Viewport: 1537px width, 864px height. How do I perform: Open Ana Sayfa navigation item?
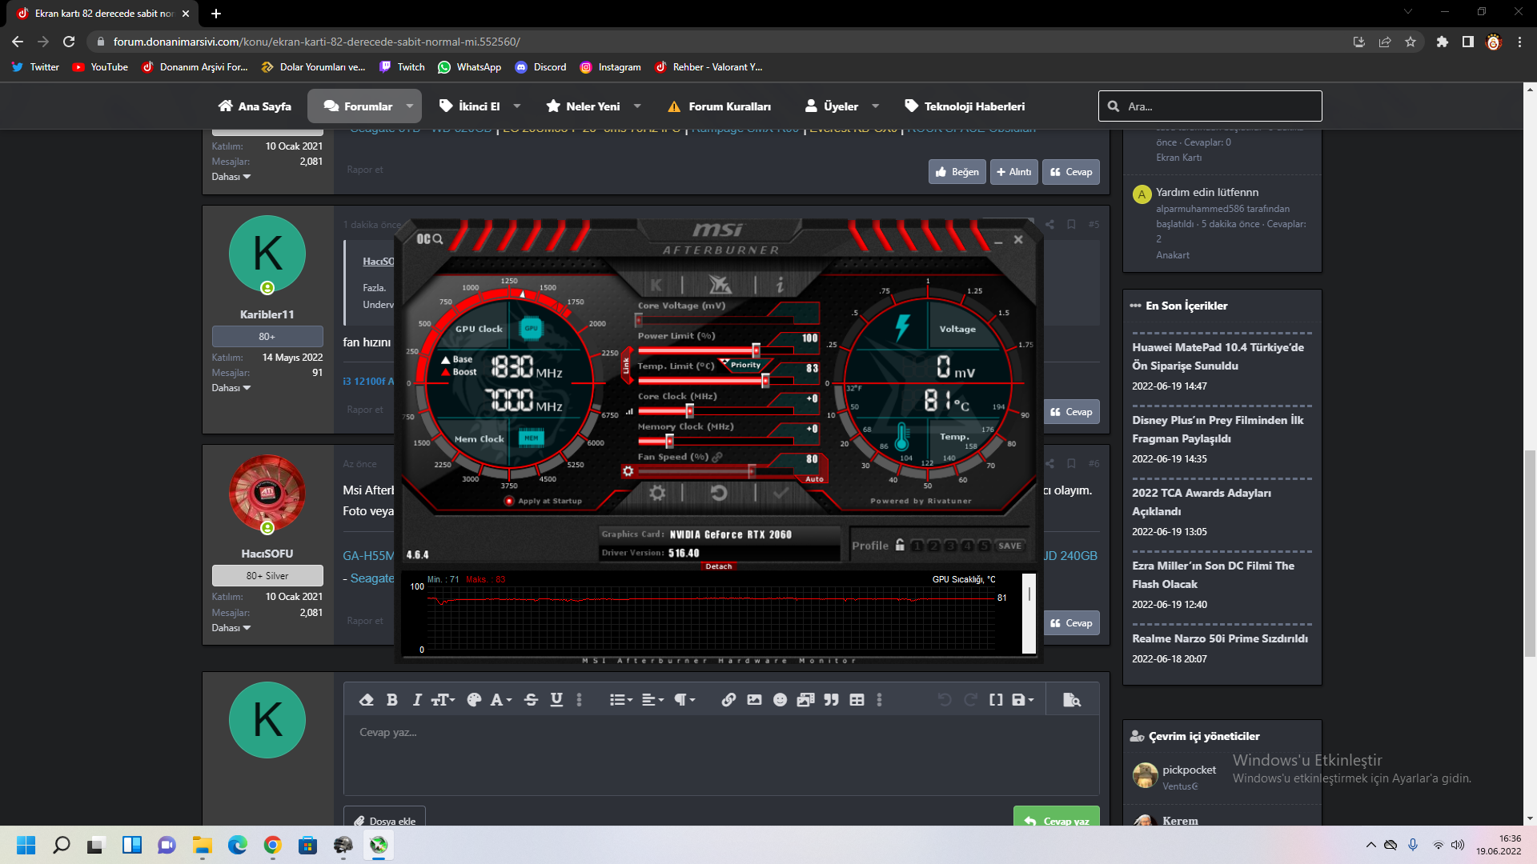tap(255, 106)
